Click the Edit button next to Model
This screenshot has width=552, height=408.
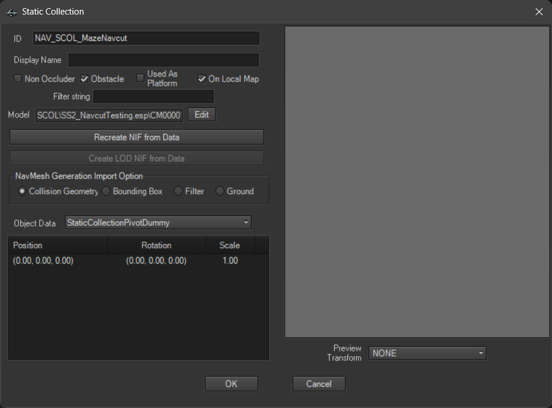[x=201, y=115]
